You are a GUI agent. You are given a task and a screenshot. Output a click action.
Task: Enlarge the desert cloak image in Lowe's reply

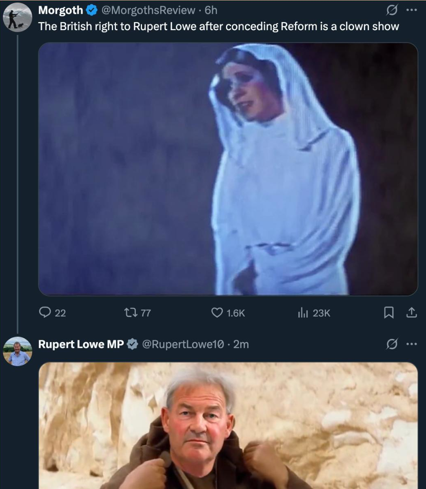click(228, 426)
